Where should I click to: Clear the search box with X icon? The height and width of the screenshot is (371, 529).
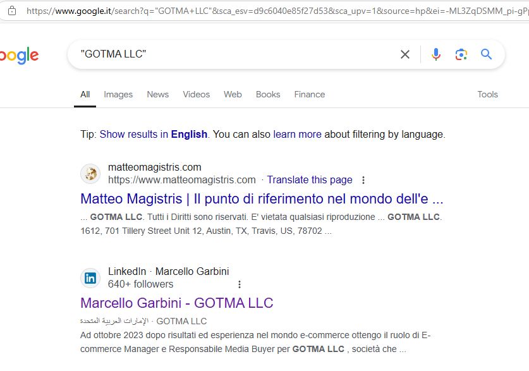(x=405, y=54)
